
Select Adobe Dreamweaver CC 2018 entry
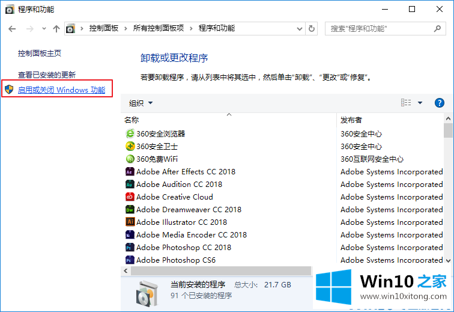click(189, 210)
